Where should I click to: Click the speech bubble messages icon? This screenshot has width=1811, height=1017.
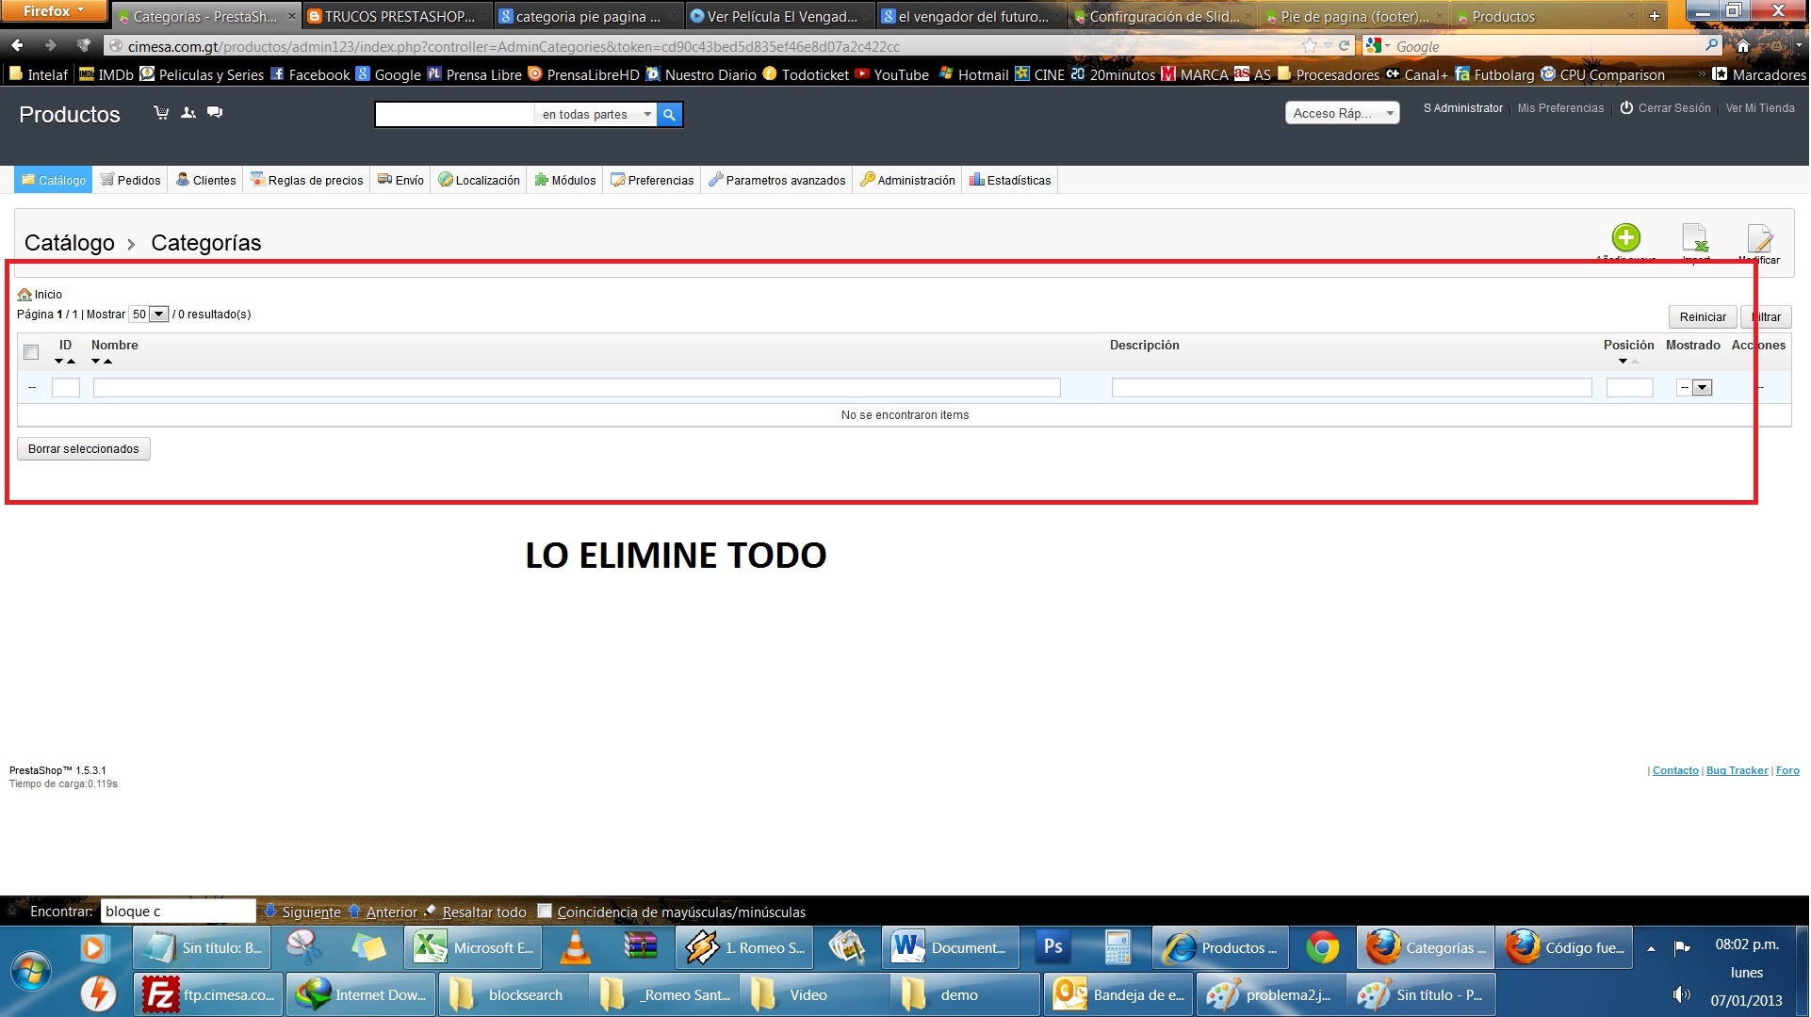(215, 113)
